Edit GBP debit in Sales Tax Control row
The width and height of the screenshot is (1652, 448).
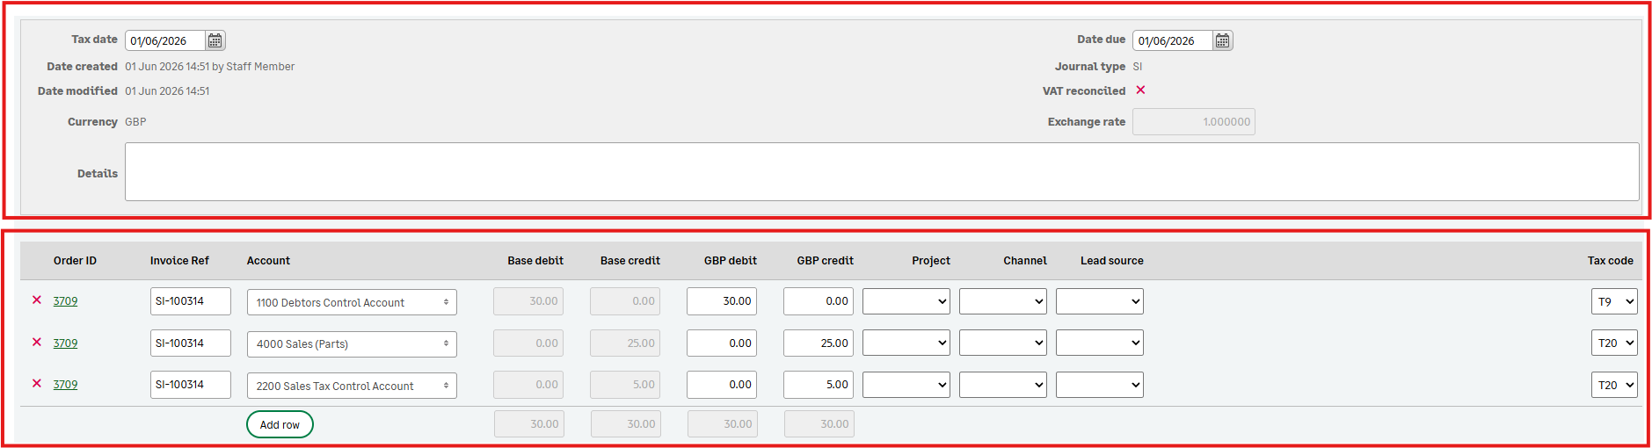[x=722, y=385]
